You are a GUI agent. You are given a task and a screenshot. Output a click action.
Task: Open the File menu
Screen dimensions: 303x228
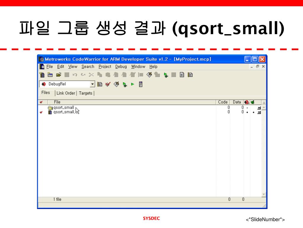[49, 66]
